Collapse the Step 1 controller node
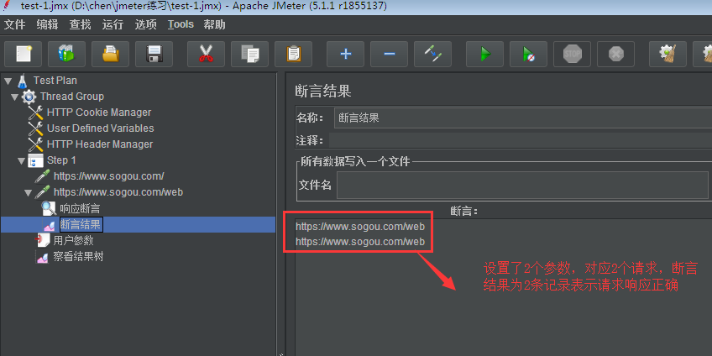This screenshot has width=712, height=356. (x=21, y=160)
